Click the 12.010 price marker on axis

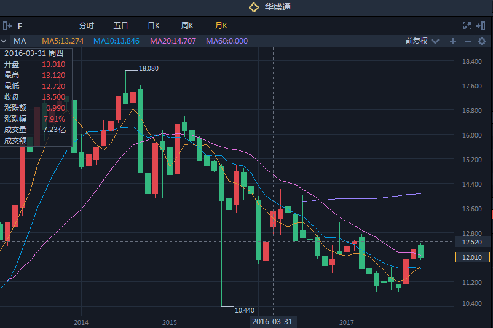pyautogui.click(x=471, y=257)
